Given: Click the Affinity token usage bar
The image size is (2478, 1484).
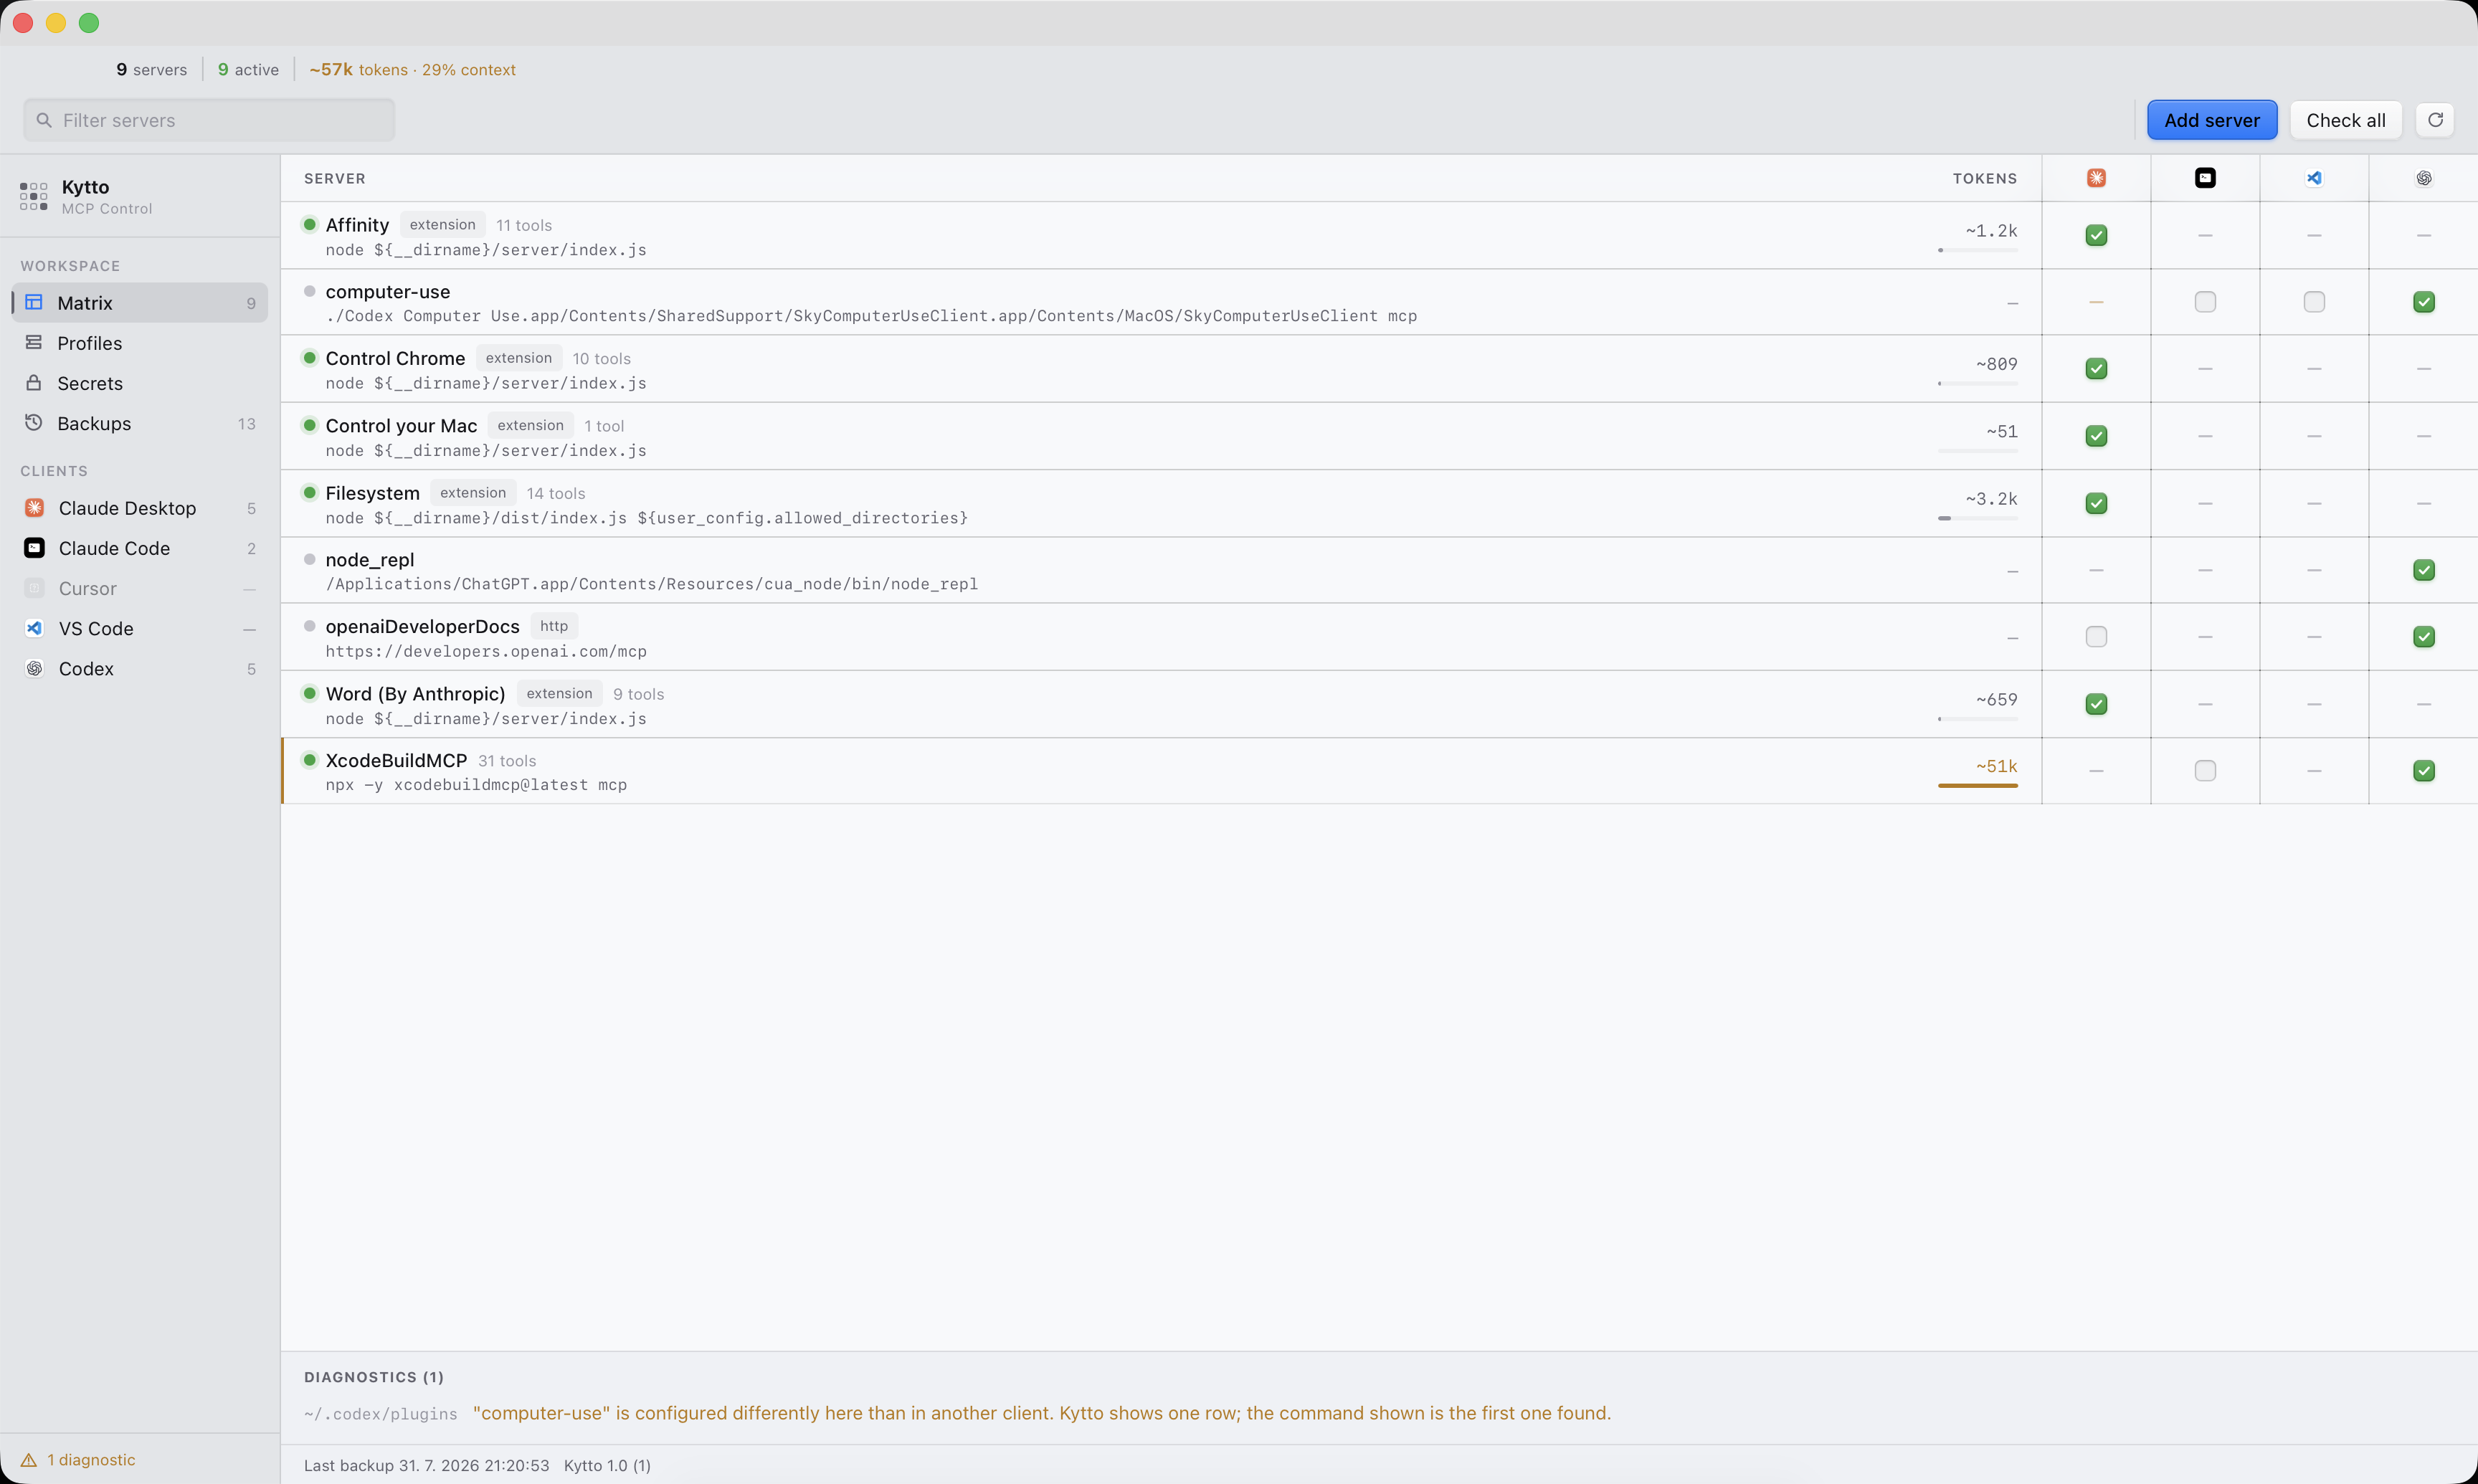Looking at the screenshot, I should (x=1977, y=250).
